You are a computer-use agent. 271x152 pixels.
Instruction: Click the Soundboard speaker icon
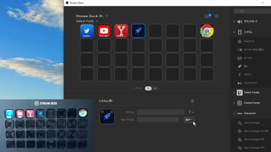(x=240, y=22)
